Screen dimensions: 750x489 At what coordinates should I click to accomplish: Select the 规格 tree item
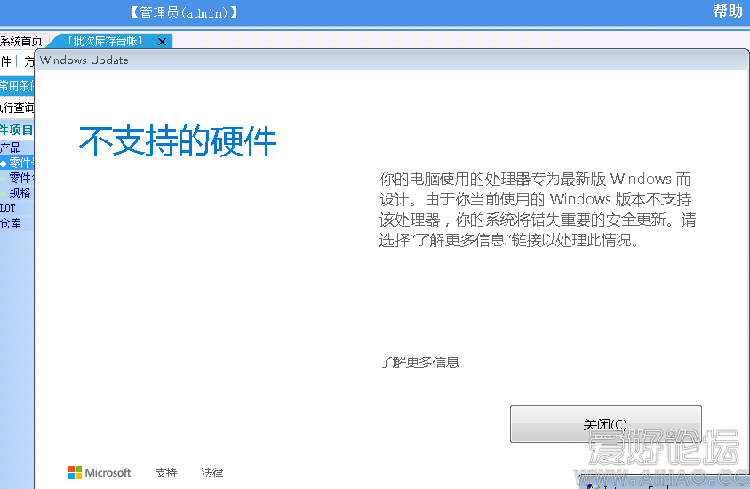(x=20, y=193)
